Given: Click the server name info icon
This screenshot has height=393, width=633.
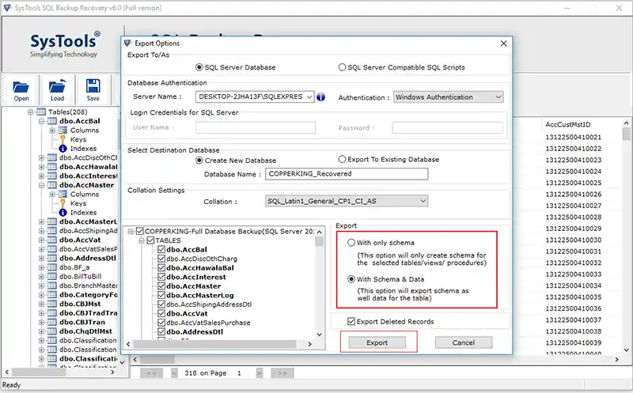Looking at the screenshot, I should pos(321,96).
